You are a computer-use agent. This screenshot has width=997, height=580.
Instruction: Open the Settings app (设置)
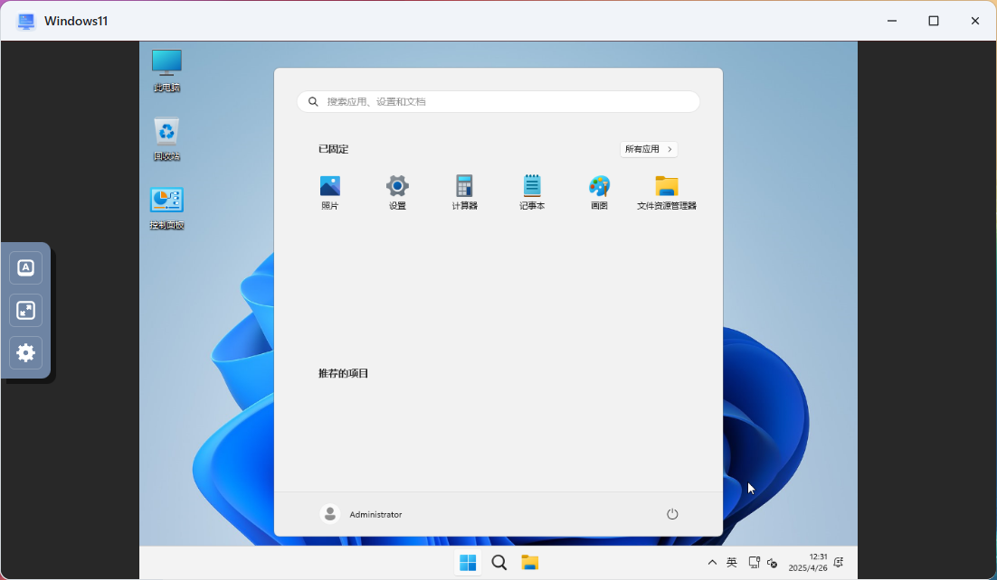[x=397, y=192]
